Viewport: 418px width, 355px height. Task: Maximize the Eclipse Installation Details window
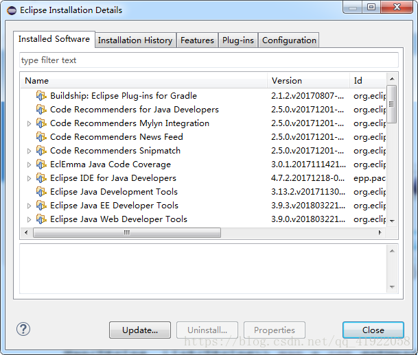coord(371,7)
